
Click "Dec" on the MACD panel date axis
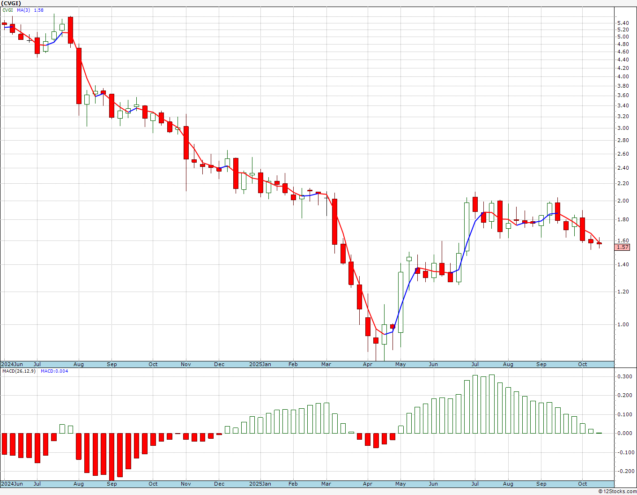point(219,484)
